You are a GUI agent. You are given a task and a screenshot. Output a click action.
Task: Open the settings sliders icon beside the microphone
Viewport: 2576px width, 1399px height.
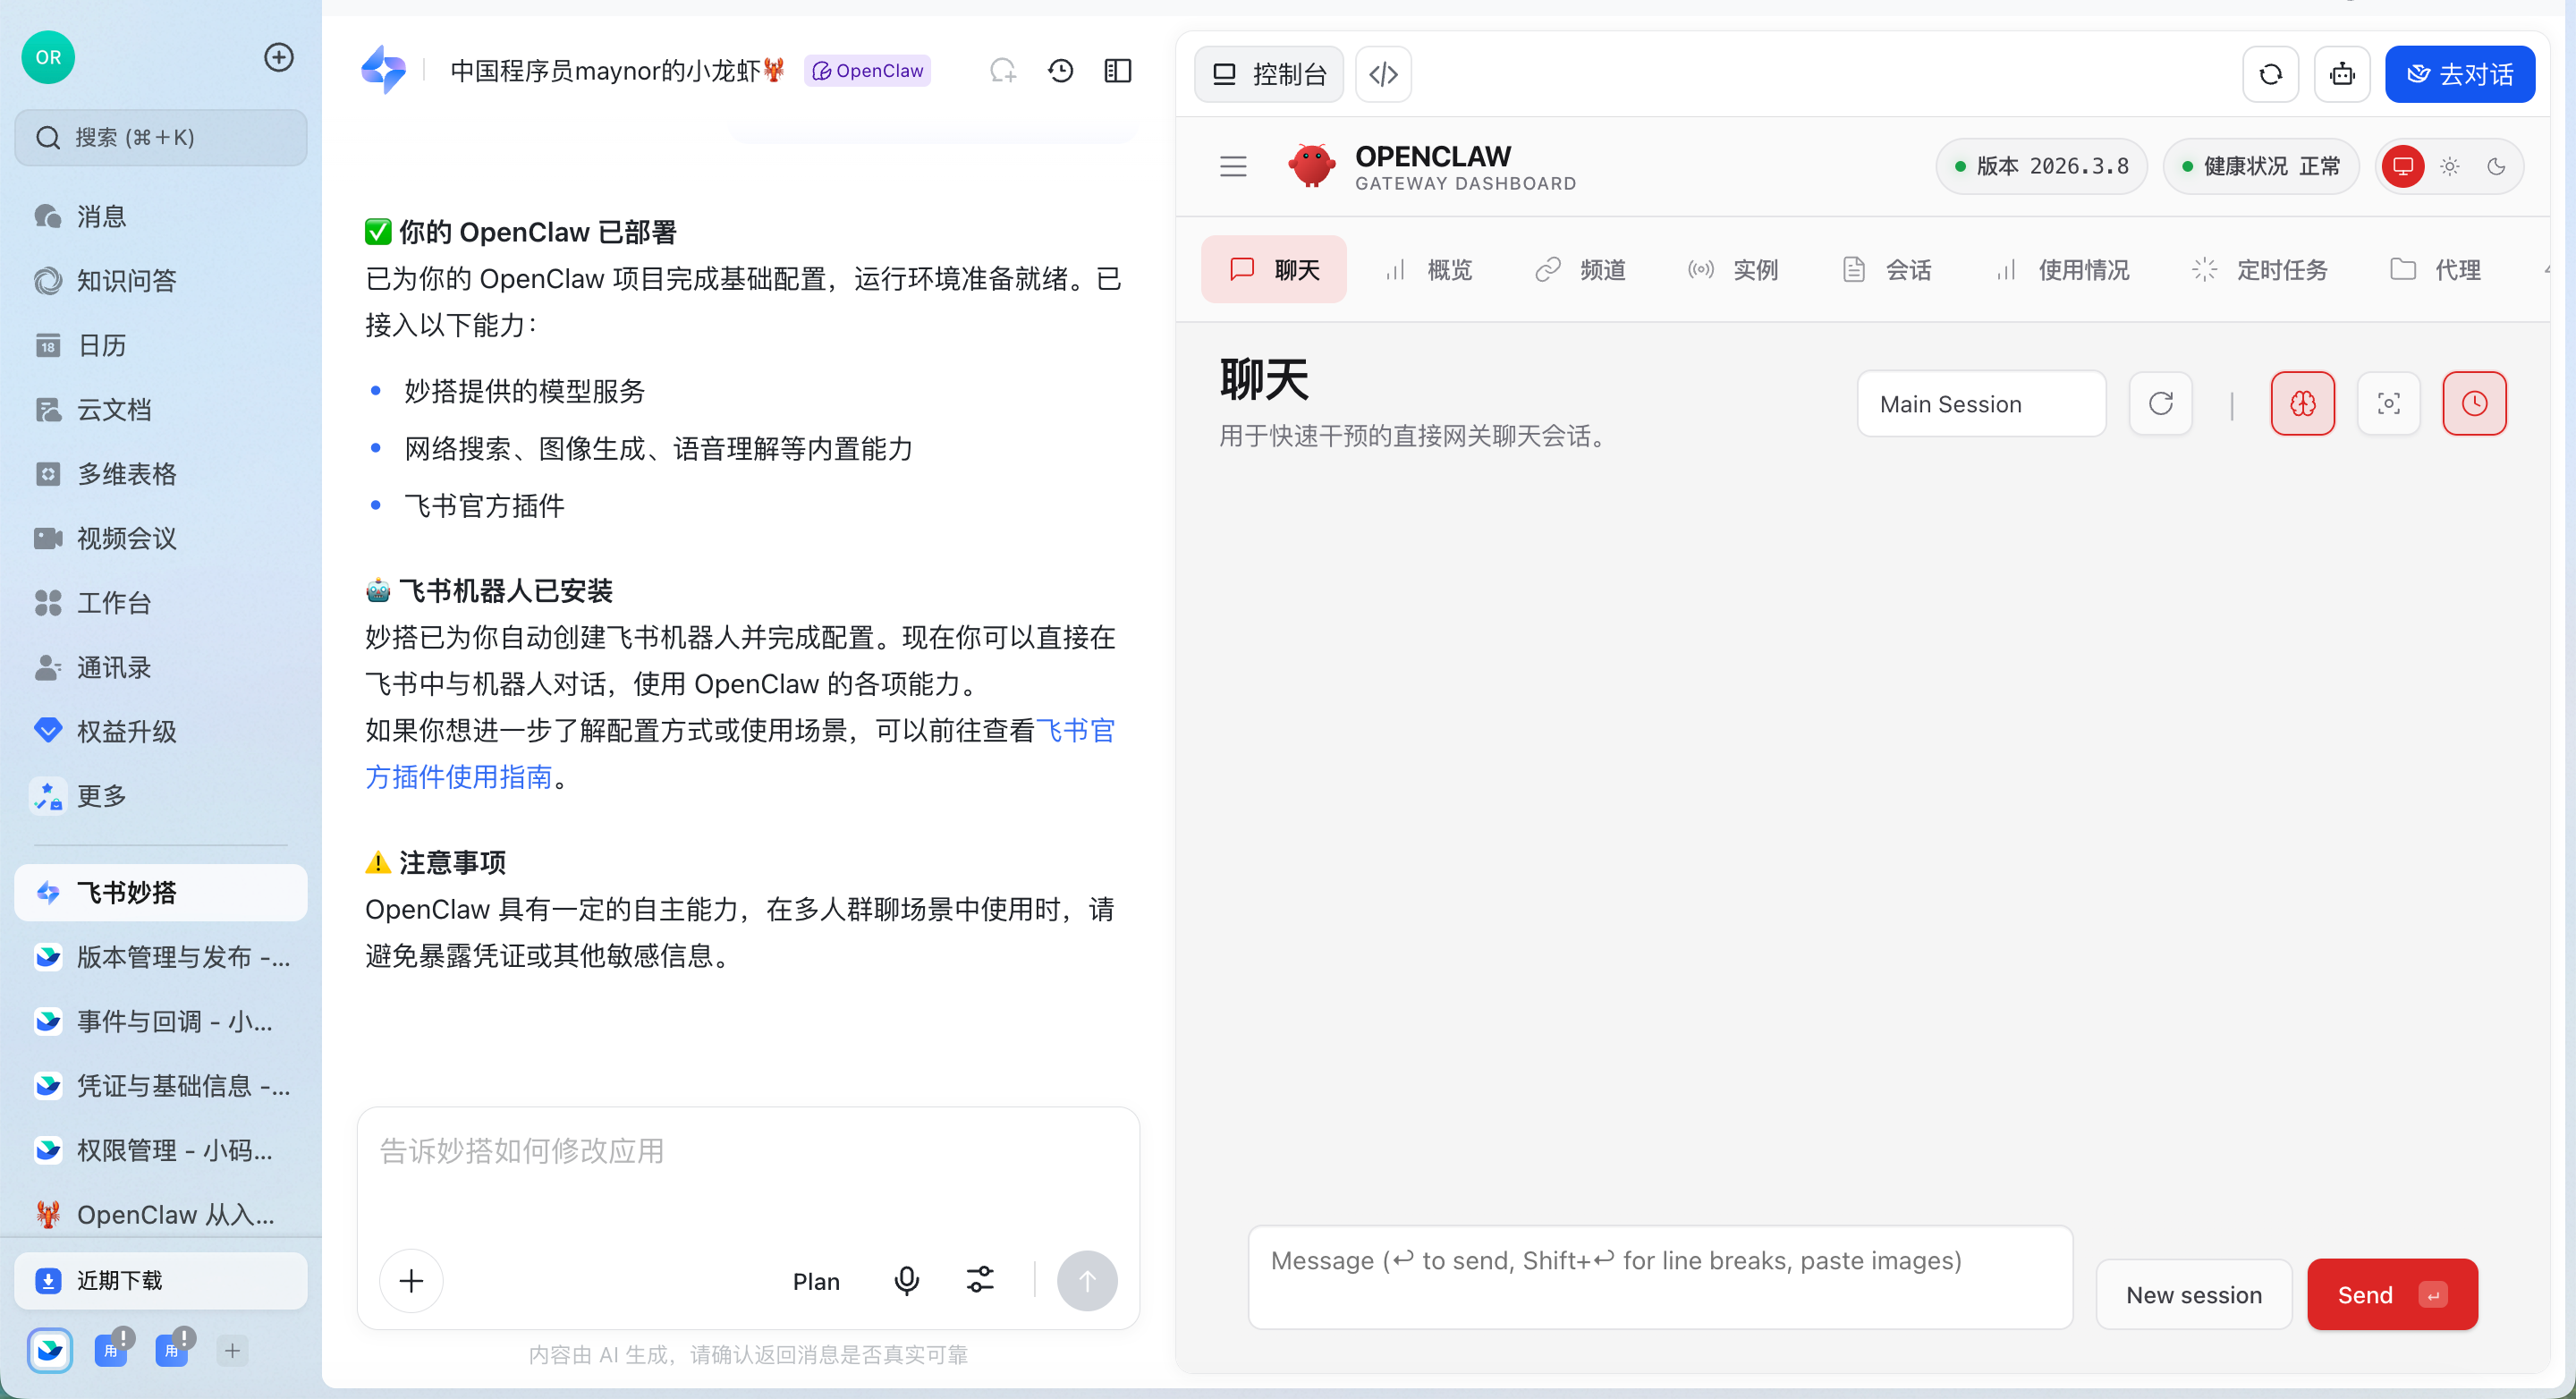pyautogui.click(x=980, y=1280)
